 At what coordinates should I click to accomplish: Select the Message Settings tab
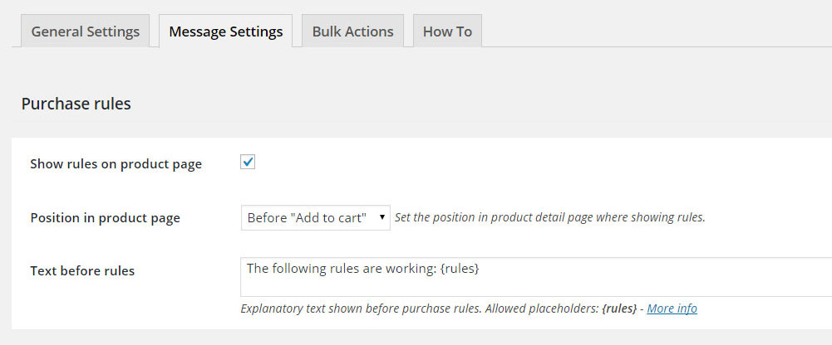[x=225, y=32]
